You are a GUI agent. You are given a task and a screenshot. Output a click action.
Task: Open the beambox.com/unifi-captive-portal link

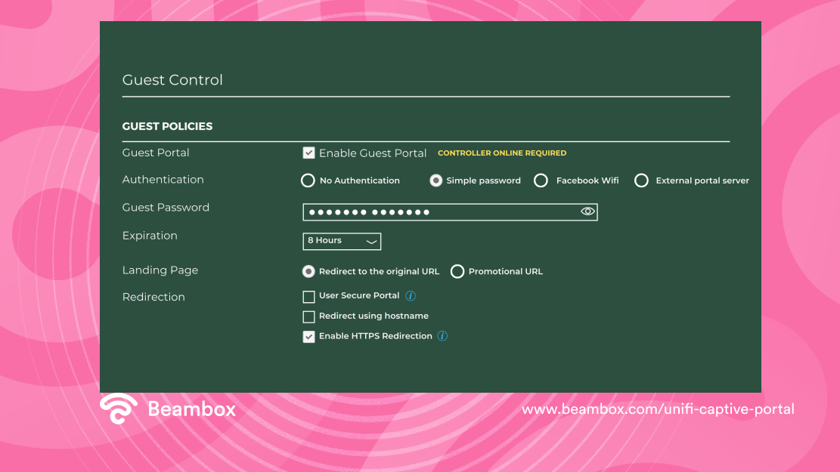(658, 409)
